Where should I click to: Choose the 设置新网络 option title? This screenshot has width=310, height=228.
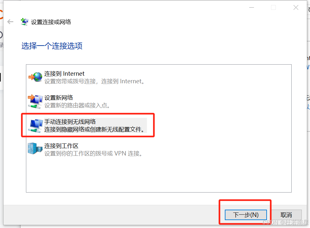point(59,98)
